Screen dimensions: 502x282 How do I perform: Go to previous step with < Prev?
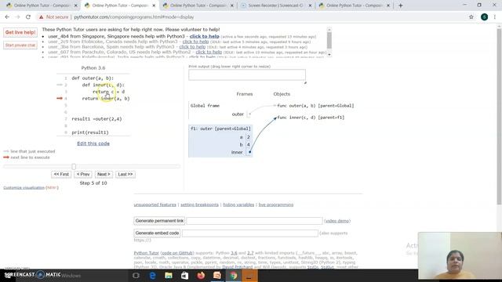click(x=83, y=174)
